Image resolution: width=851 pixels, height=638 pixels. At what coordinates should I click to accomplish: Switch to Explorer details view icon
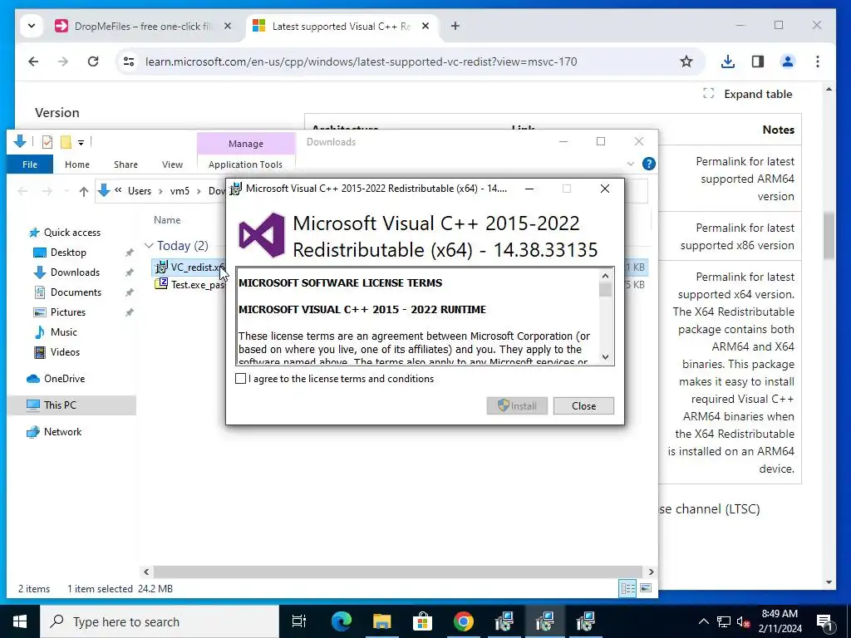[x=628, y=589]
